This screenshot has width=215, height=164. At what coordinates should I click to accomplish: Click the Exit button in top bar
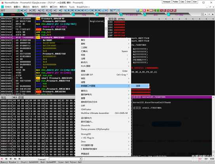click(x=195, y=2)
